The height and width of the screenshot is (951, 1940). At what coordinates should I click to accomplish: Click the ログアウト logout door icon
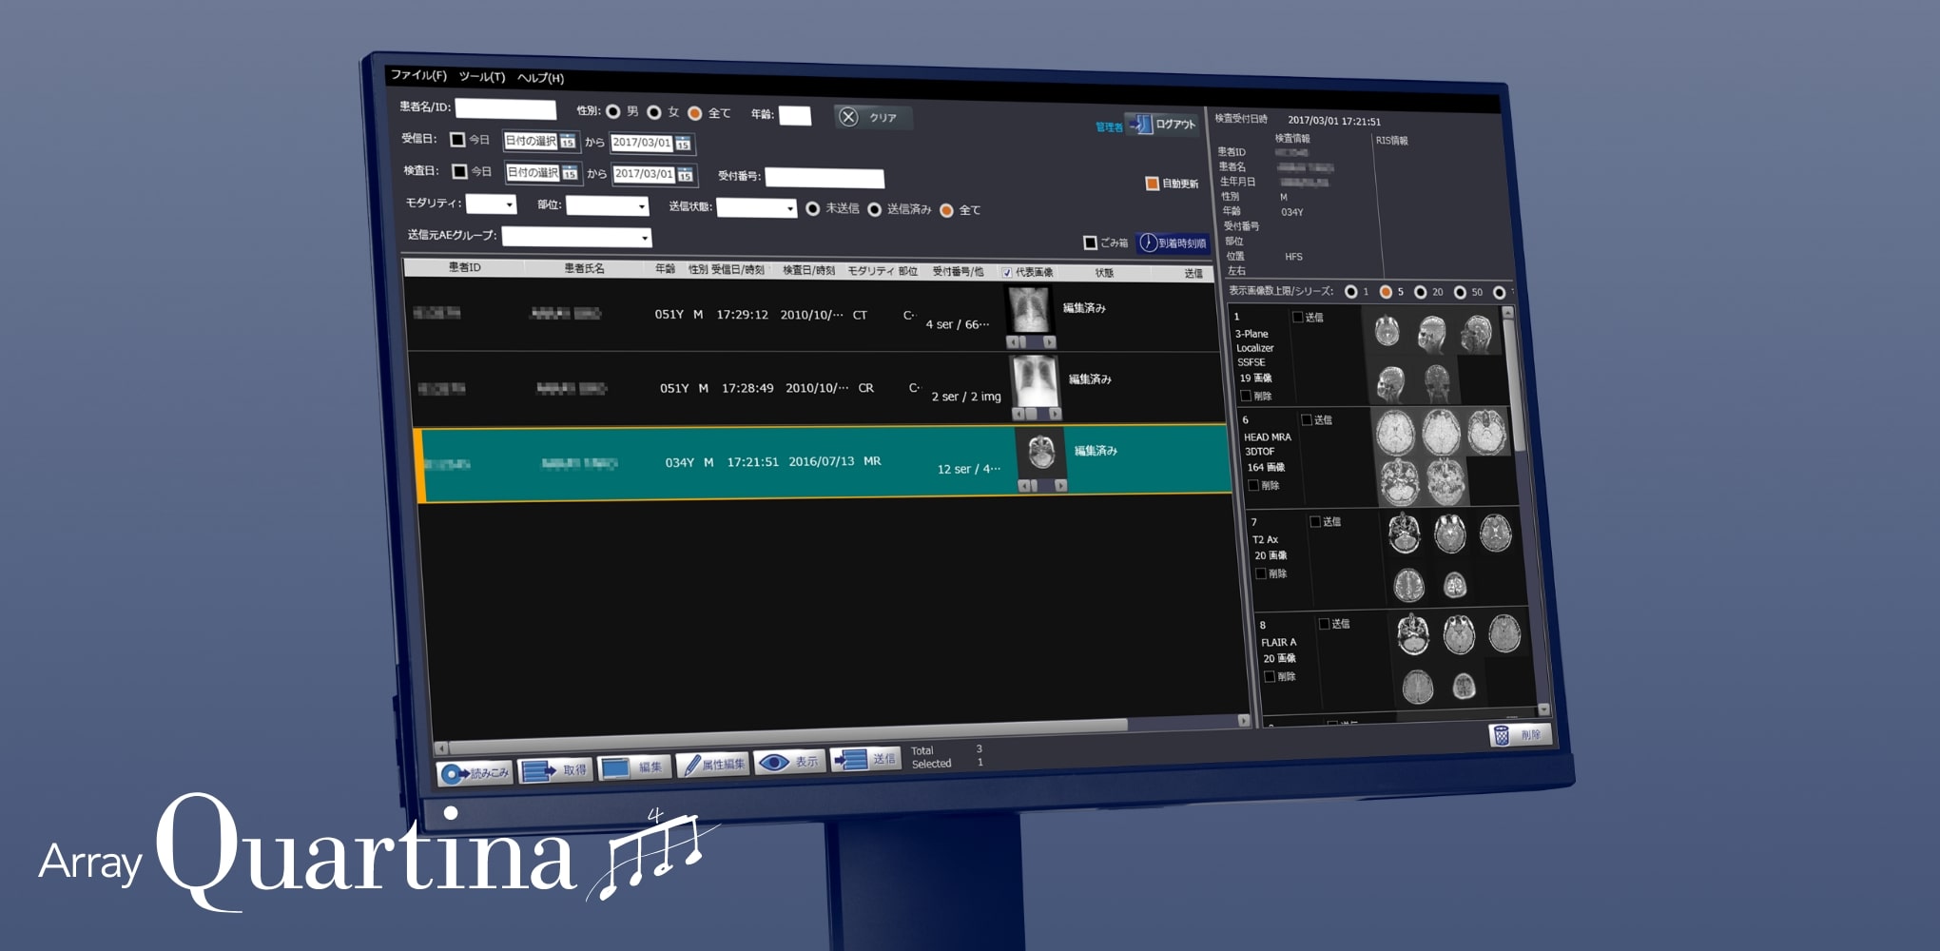1141,125
